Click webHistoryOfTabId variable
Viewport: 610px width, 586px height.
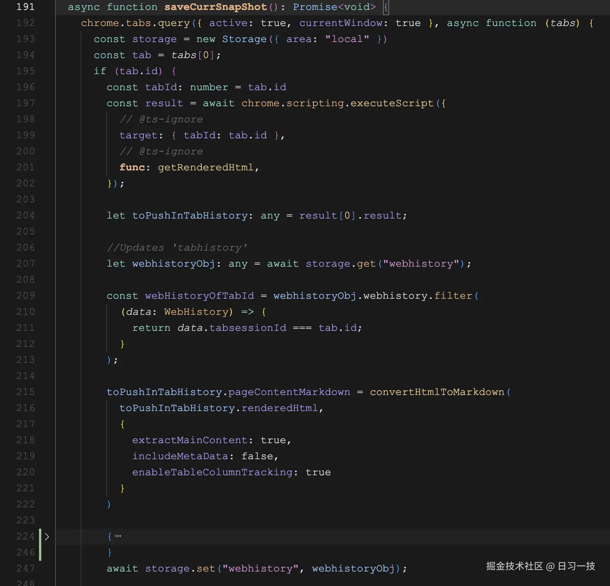(200, 296)
